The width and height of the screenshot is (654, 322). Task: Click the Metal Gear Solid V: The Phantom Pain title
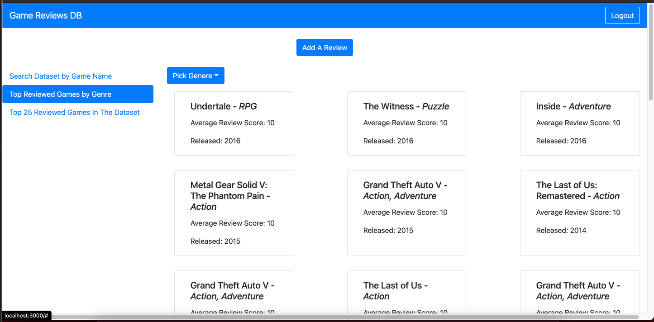230,196
